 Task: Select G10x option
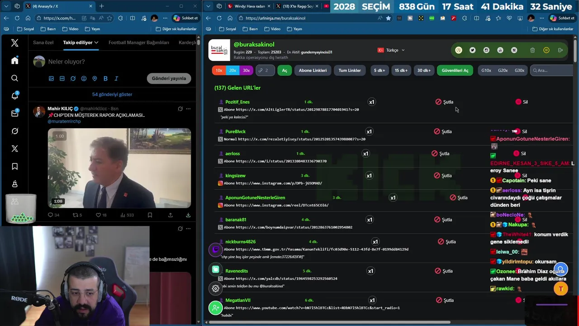click(486, 71)
